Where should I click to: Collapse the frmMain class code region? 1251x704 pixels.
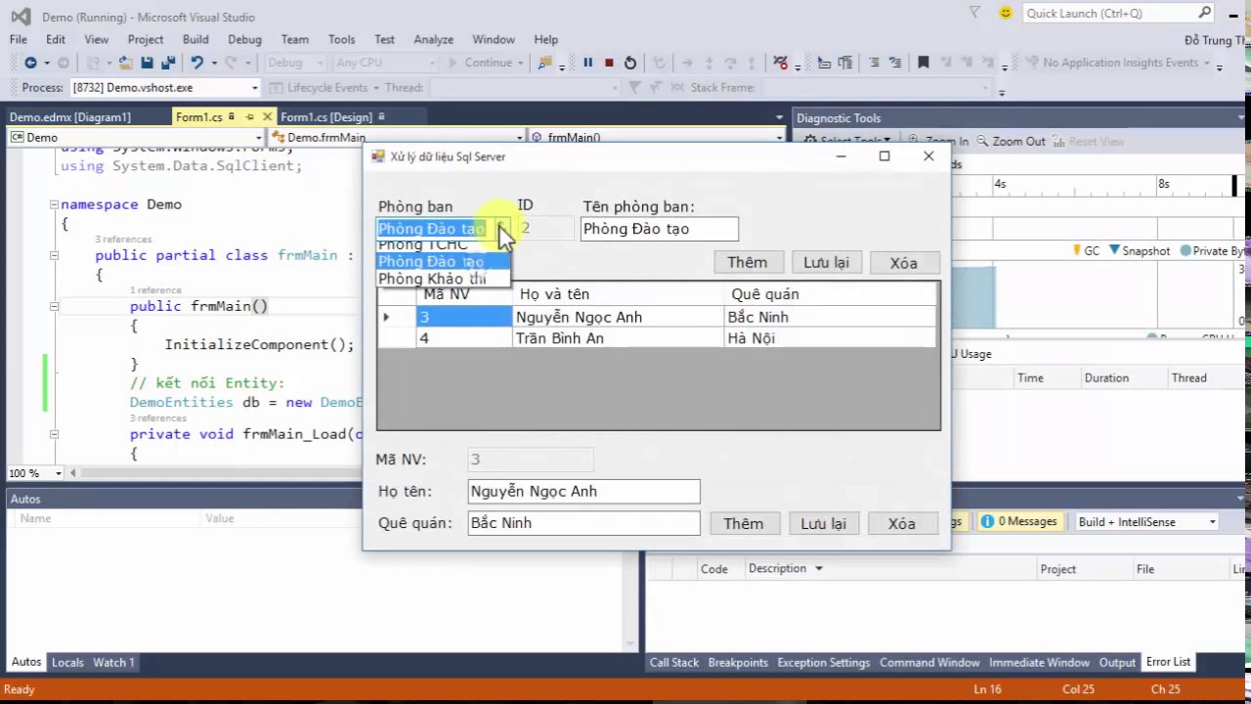tap(54, 255)
